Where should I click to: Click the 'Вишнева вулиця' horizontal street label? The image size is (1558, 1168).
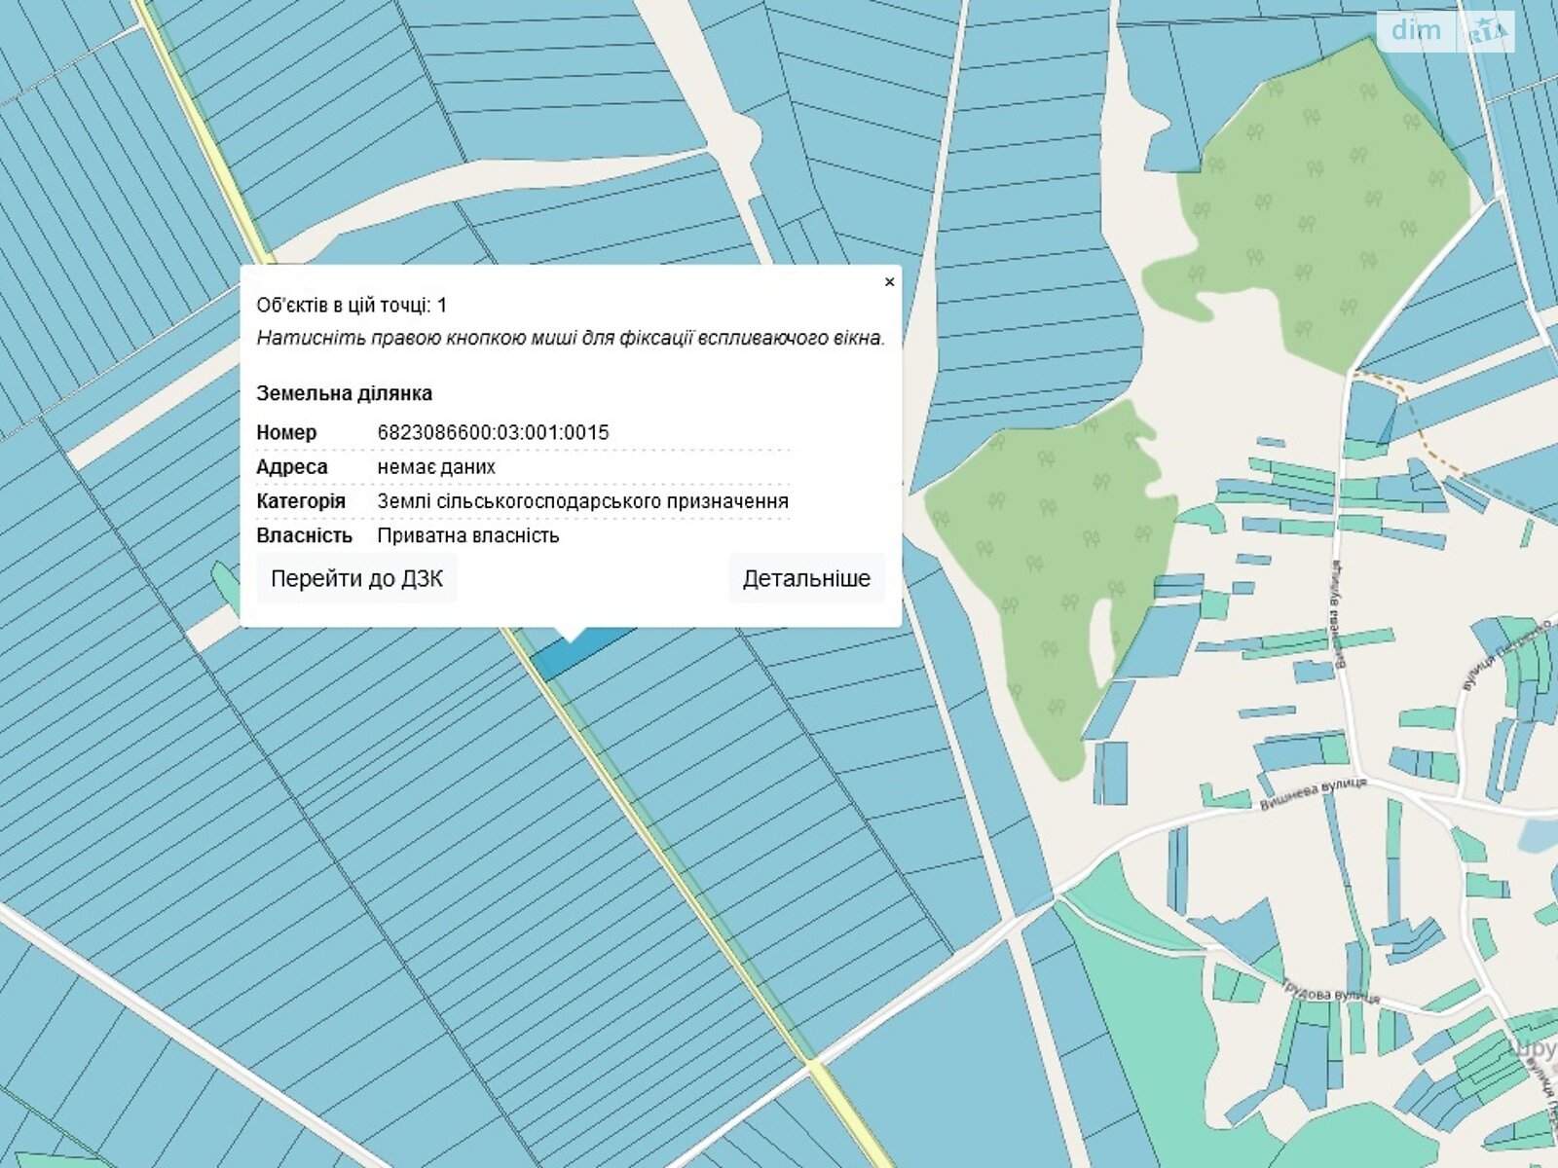click(1313, 793)
